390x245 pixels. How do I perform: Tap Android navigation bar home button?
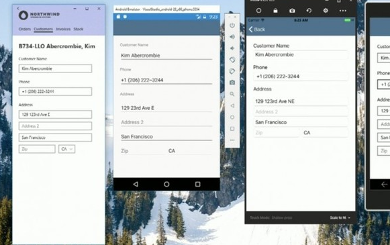(166, 184)
